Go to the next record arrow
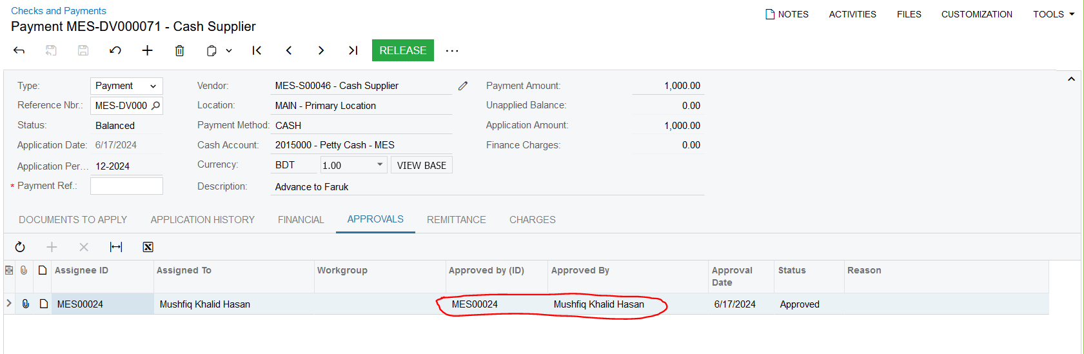The height and width of the screenshot is (354, 1084). pos(320,50)
